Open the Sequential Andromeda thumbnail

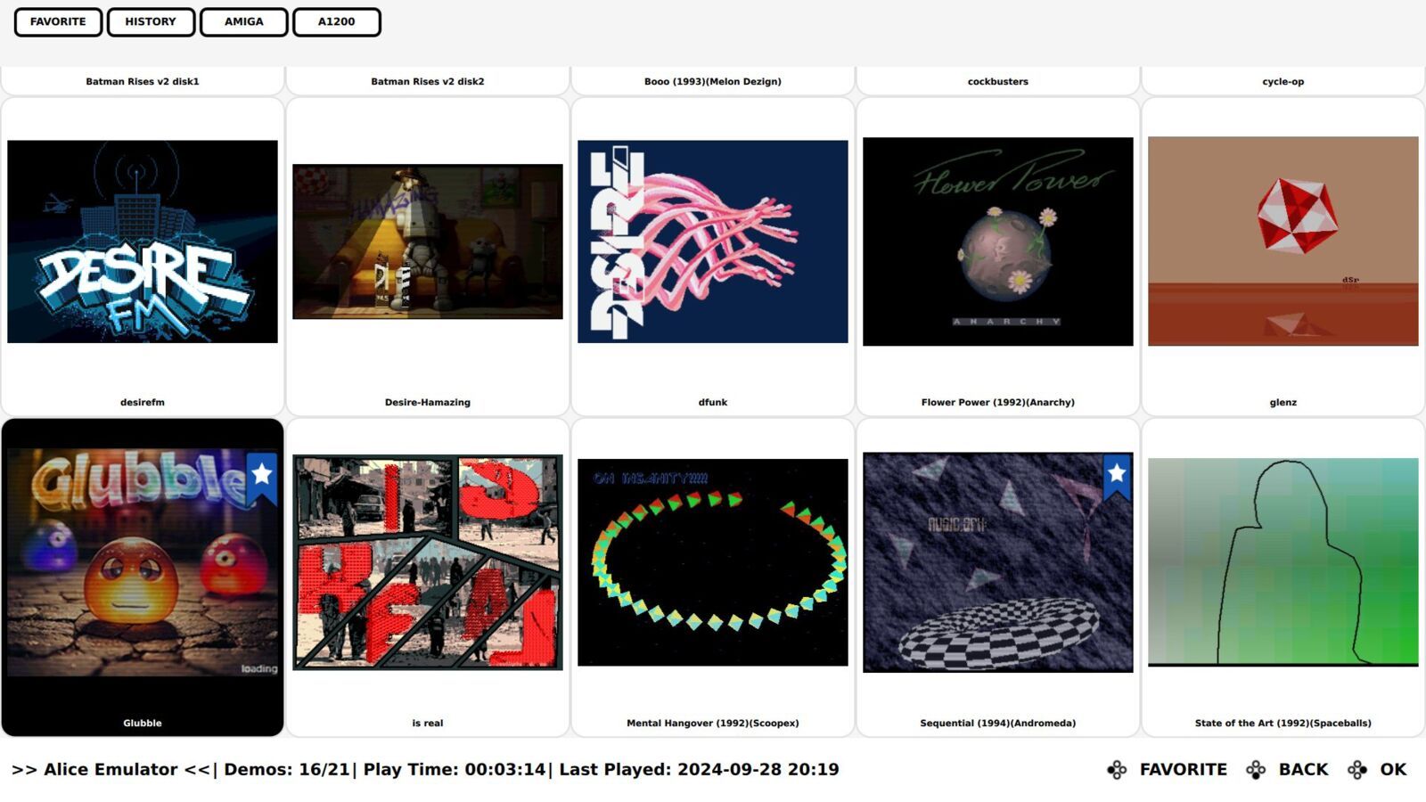(998, 562)
